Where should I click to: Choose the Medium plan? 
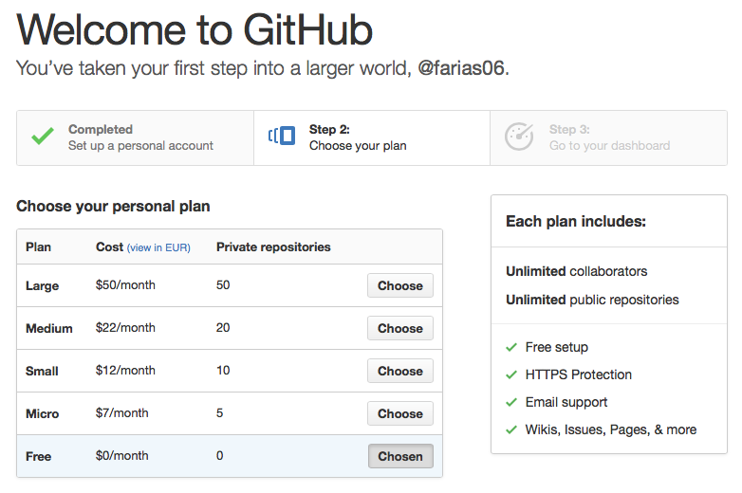(x=399, y=328)
